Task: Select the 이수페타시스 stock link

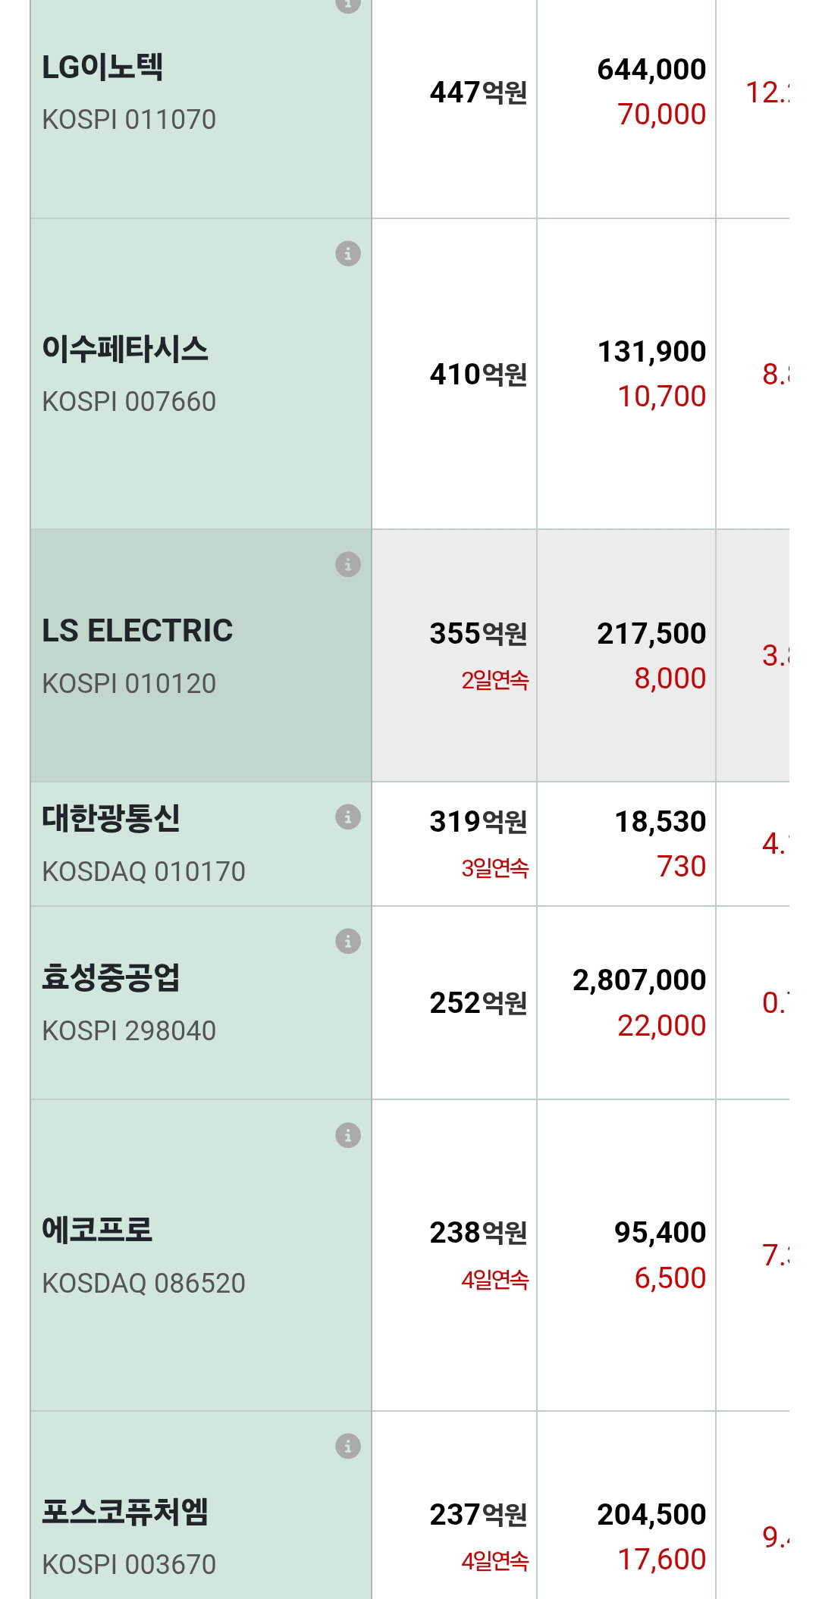Action: point(125,350)
